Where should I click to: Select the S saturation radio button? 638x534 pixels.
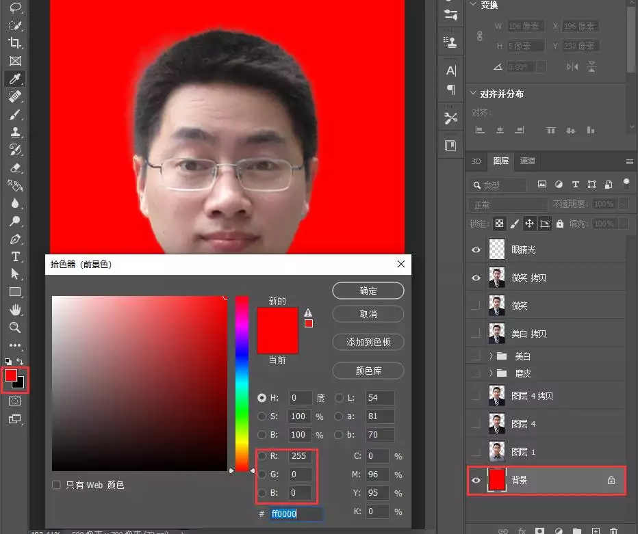coord(262,416)
